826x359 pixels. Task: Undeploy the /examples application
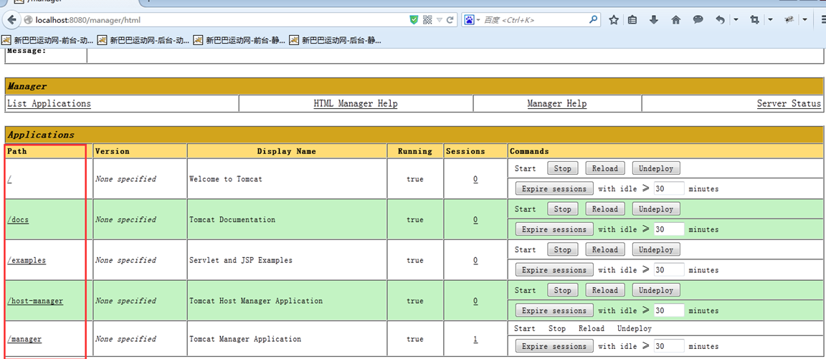pos(656,249)
